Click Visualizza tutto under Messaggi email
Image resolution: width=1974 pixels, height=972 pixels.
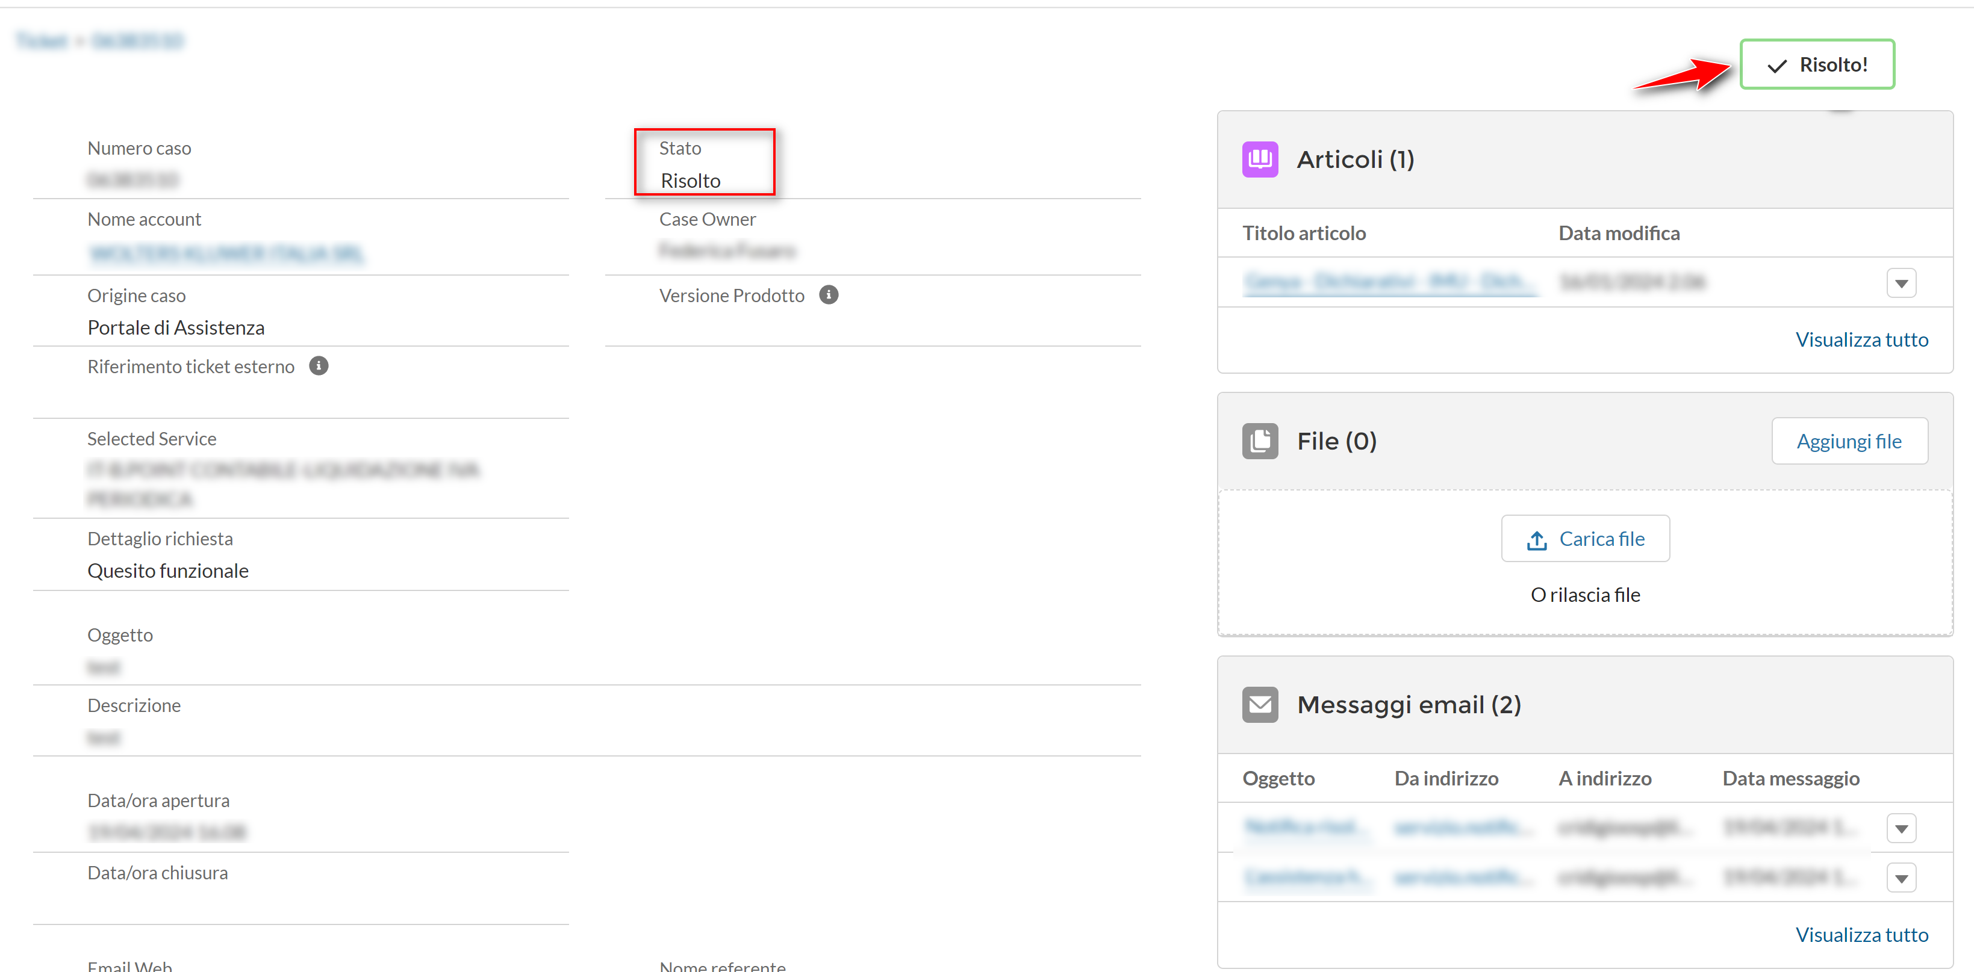(1861, 935)
